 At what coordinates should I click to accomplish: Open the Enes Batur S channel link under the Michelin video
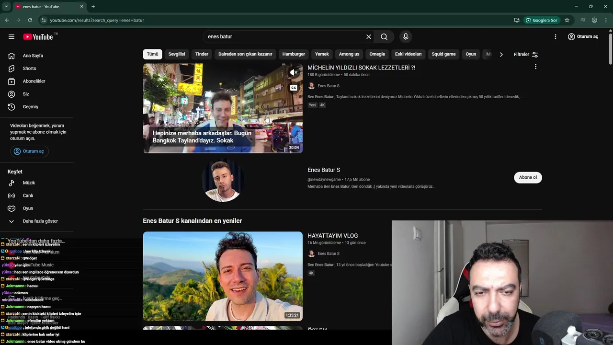coord(329,86)
